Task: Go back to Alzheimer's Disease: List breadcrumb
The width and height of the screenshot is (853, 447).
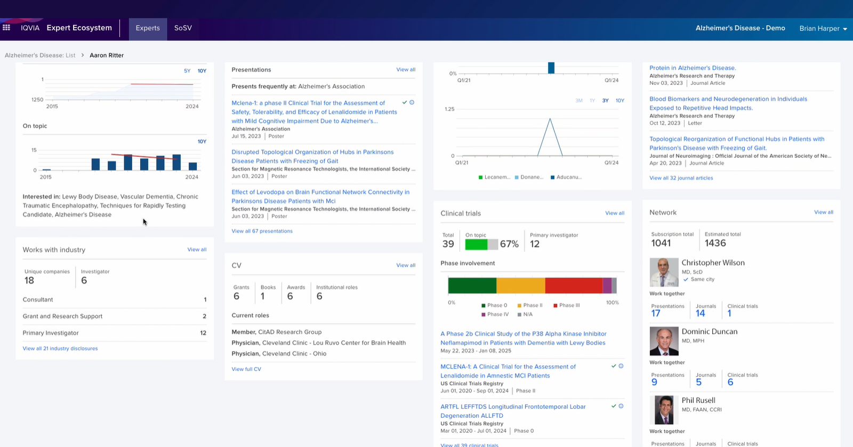Action: pyautogui.click(x=40, y=55)
